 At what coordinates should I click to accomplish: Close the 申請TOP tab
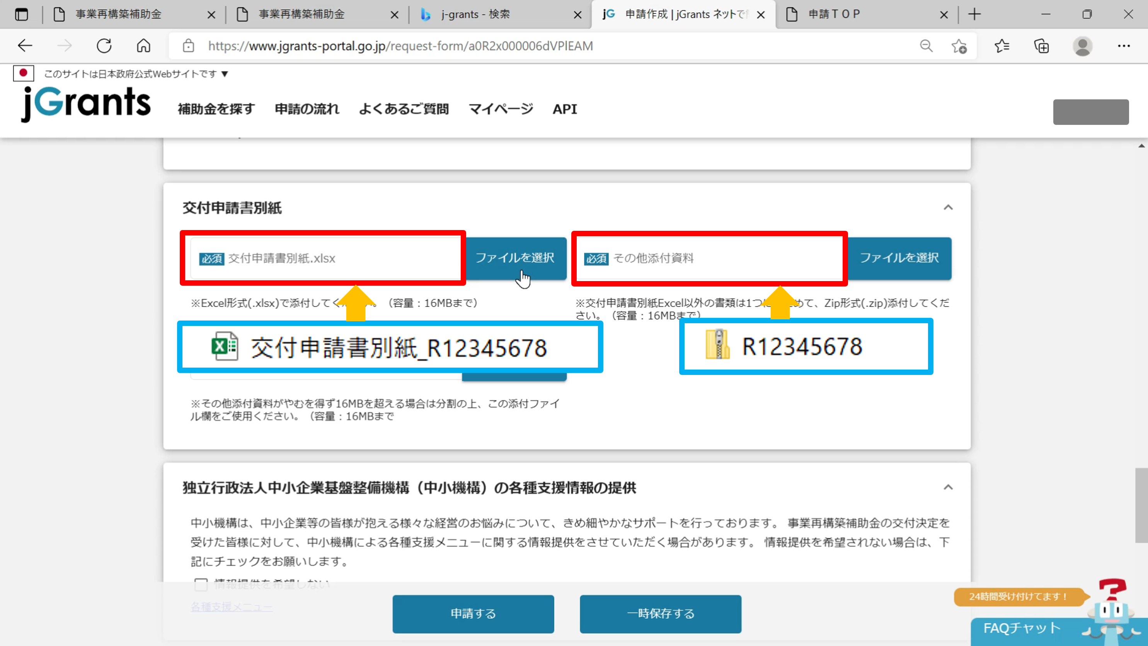coord(944,15)
